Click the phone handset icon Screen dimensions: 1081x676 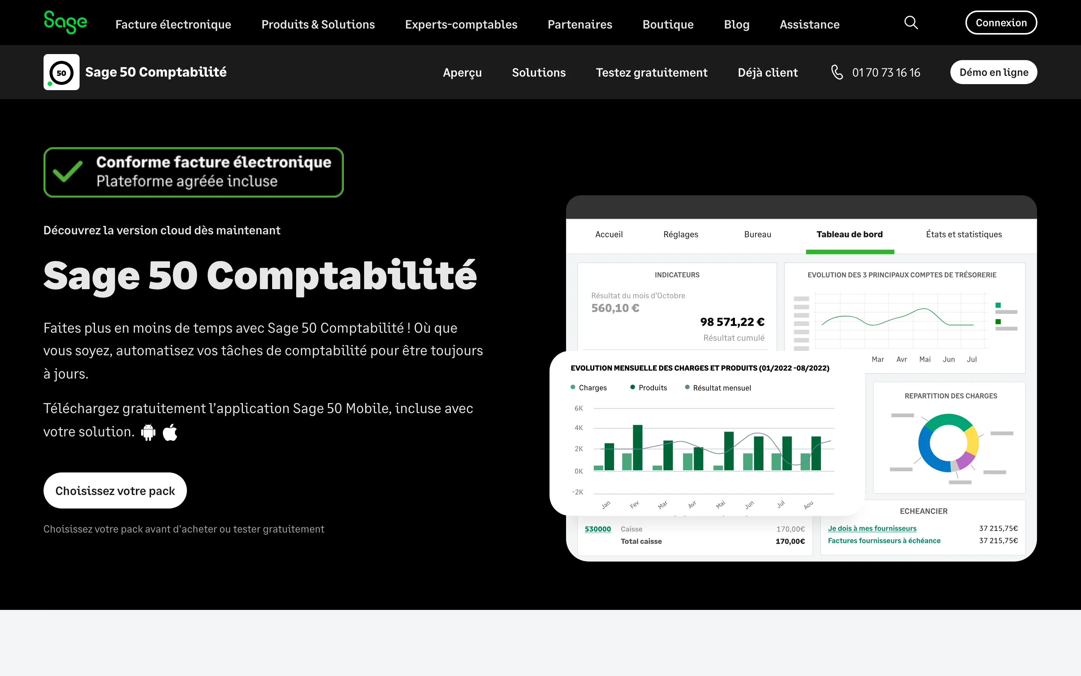point(837,72)
